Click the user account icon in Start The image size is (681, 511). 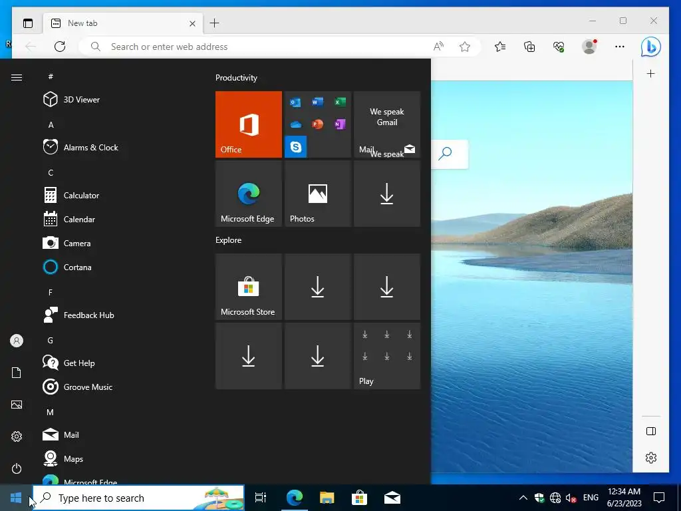click(17, 341)
